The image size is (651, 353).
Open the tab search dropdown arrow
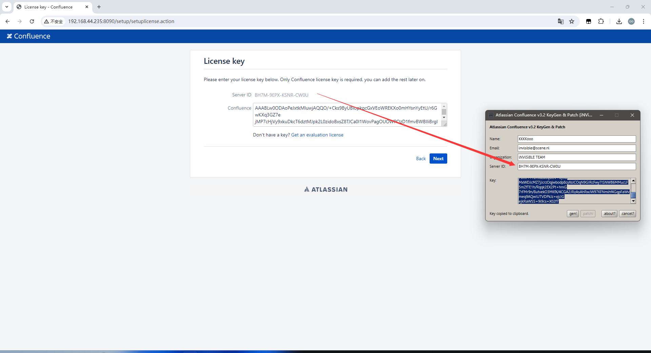click(x=7, y=7)
